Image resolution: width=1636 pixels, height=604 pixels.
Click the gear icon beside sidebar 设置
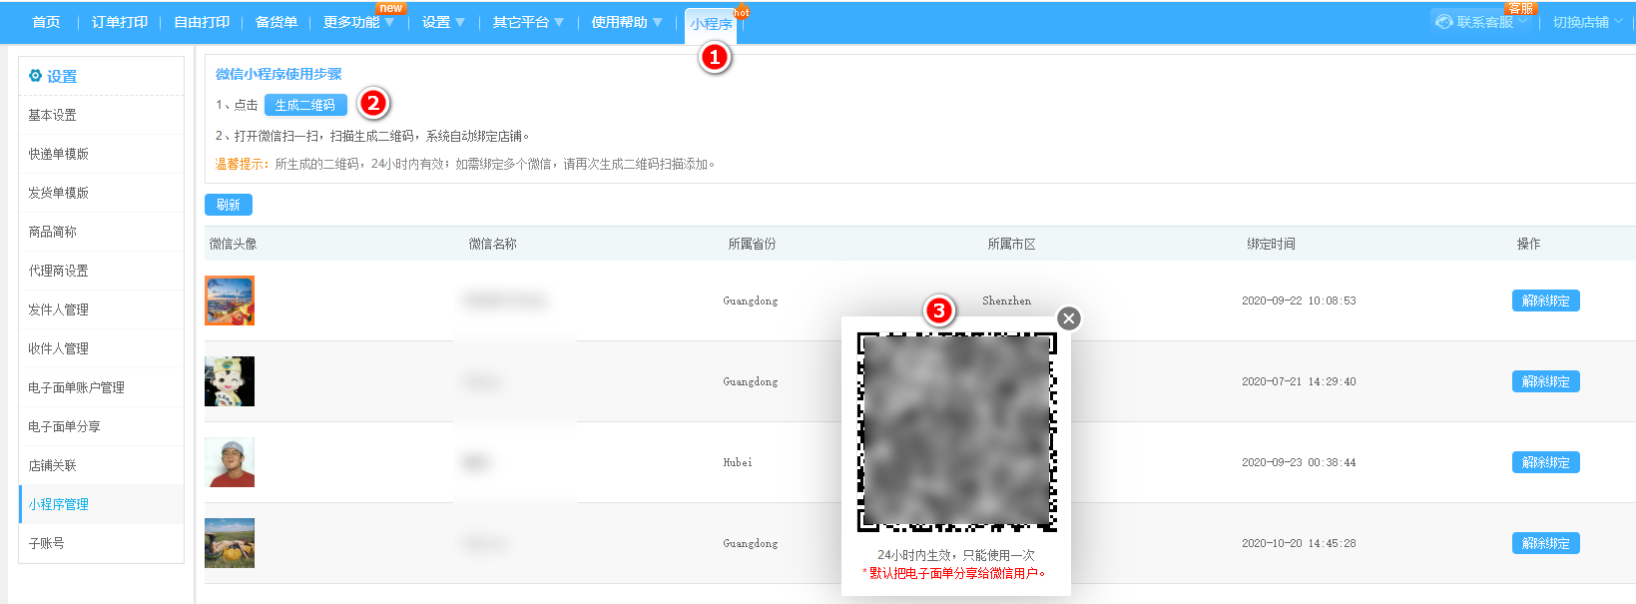pos(35,76)
